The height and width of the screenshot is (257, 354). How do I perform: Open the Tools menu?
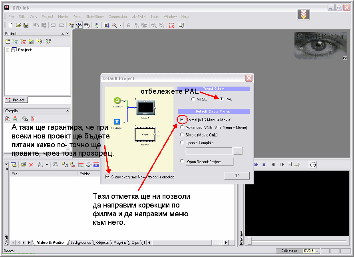(155, 16)
